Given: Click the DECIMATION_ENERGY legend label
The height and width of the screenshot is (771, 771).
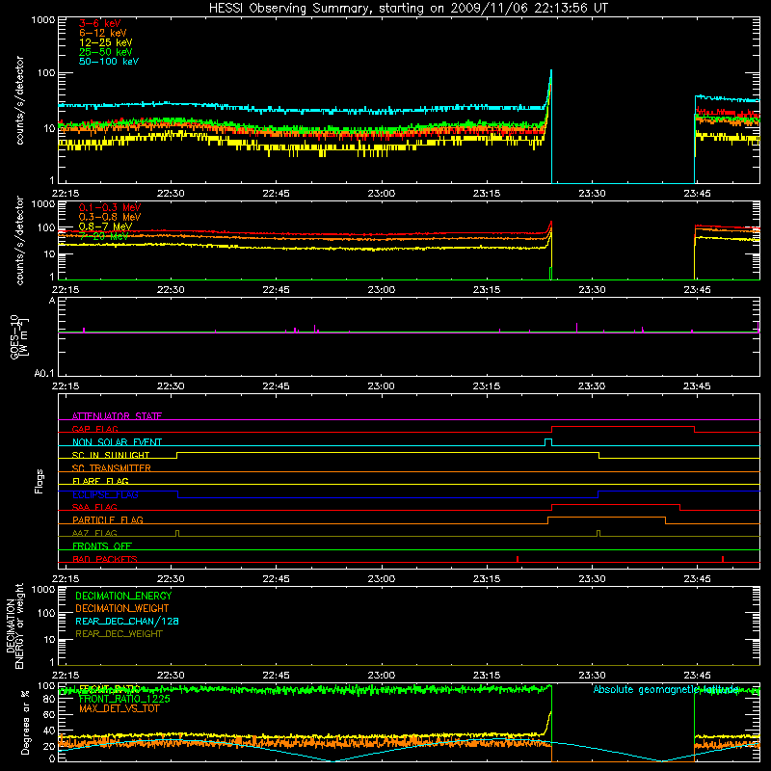Looking at the screenshot, I should (123, 596).
